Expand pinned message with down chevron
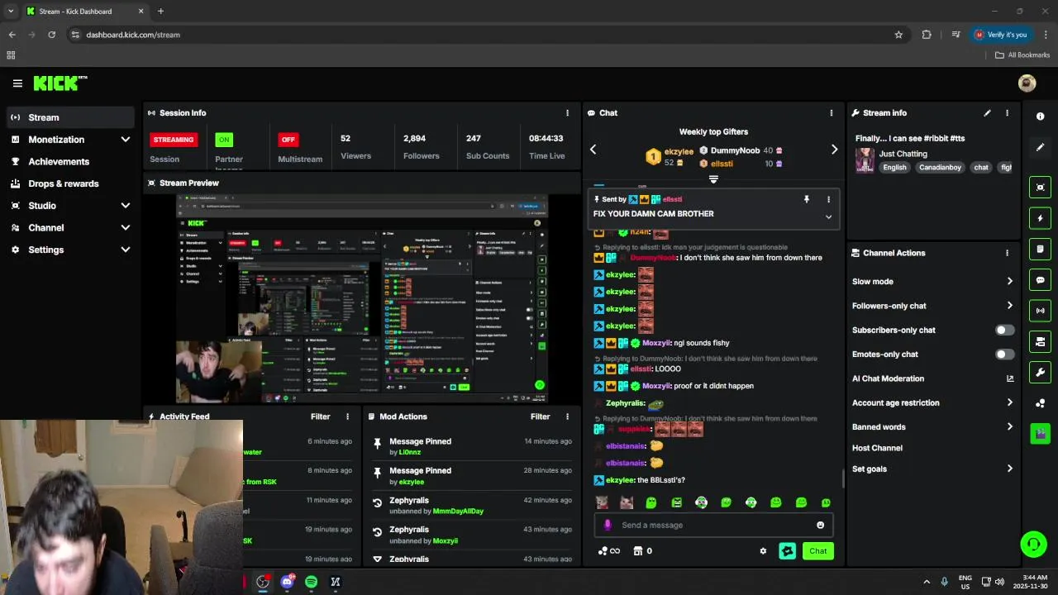This screenshot has width=1058, height=595. (828, 217)
